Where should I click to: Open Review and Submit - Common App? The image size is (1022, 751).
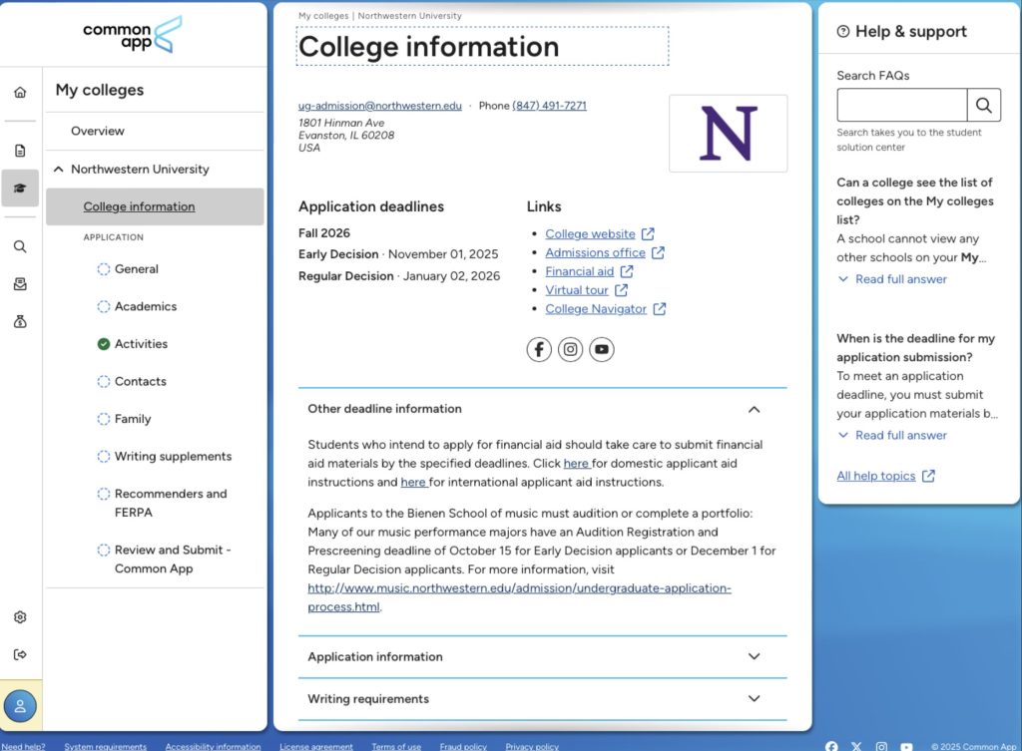pos(173,559)
